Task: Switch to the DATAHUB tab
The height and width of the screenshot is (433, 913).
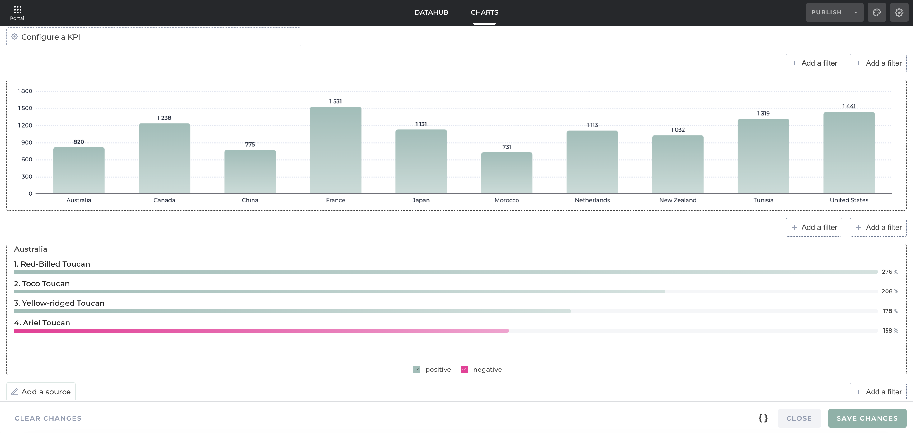Action: tap(431, 12)
